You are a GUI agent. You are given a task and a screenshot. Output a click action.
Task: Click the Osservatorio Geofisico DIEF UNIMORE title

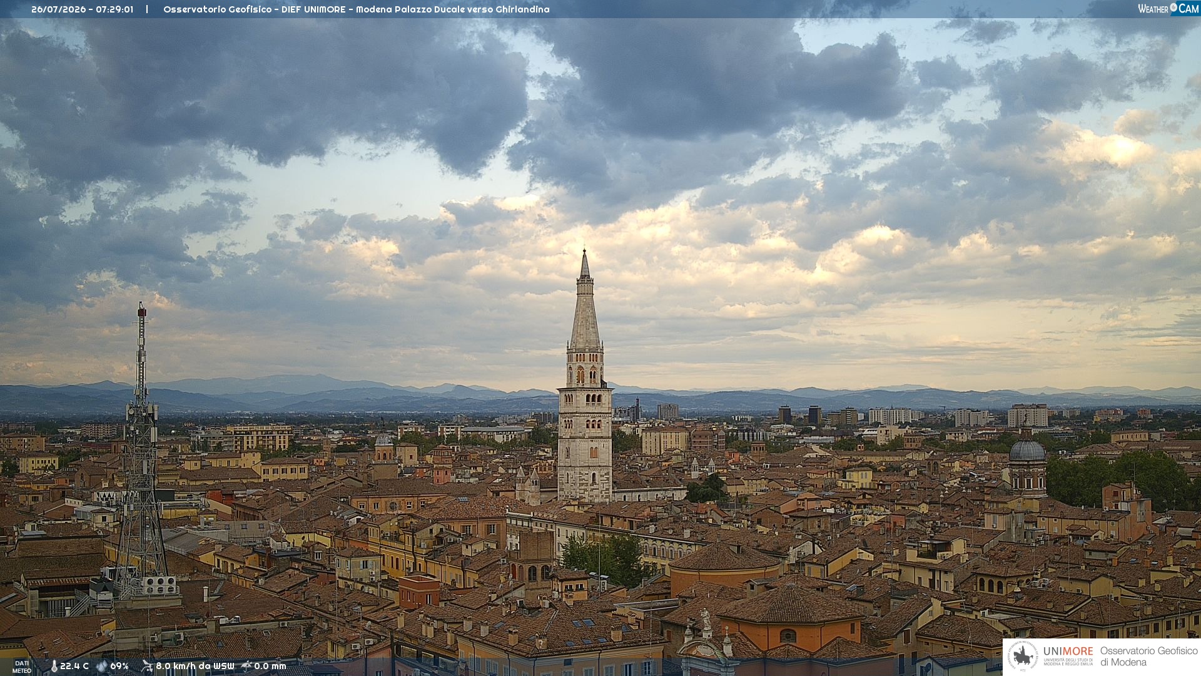coord(357,9)
